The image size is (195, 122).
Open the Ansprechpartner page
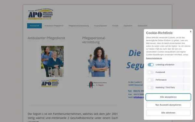click(100, 26)
